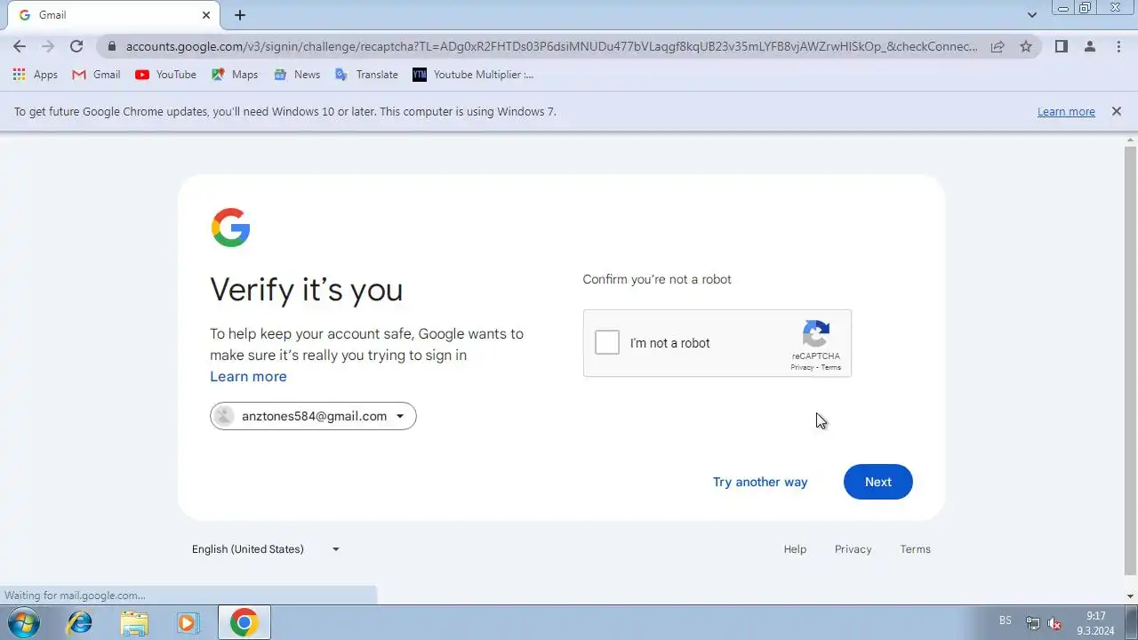Viewport: 1138px width, 640px height.
Task: Open the Gmail bookmark
Action: (x=96, y=75)
